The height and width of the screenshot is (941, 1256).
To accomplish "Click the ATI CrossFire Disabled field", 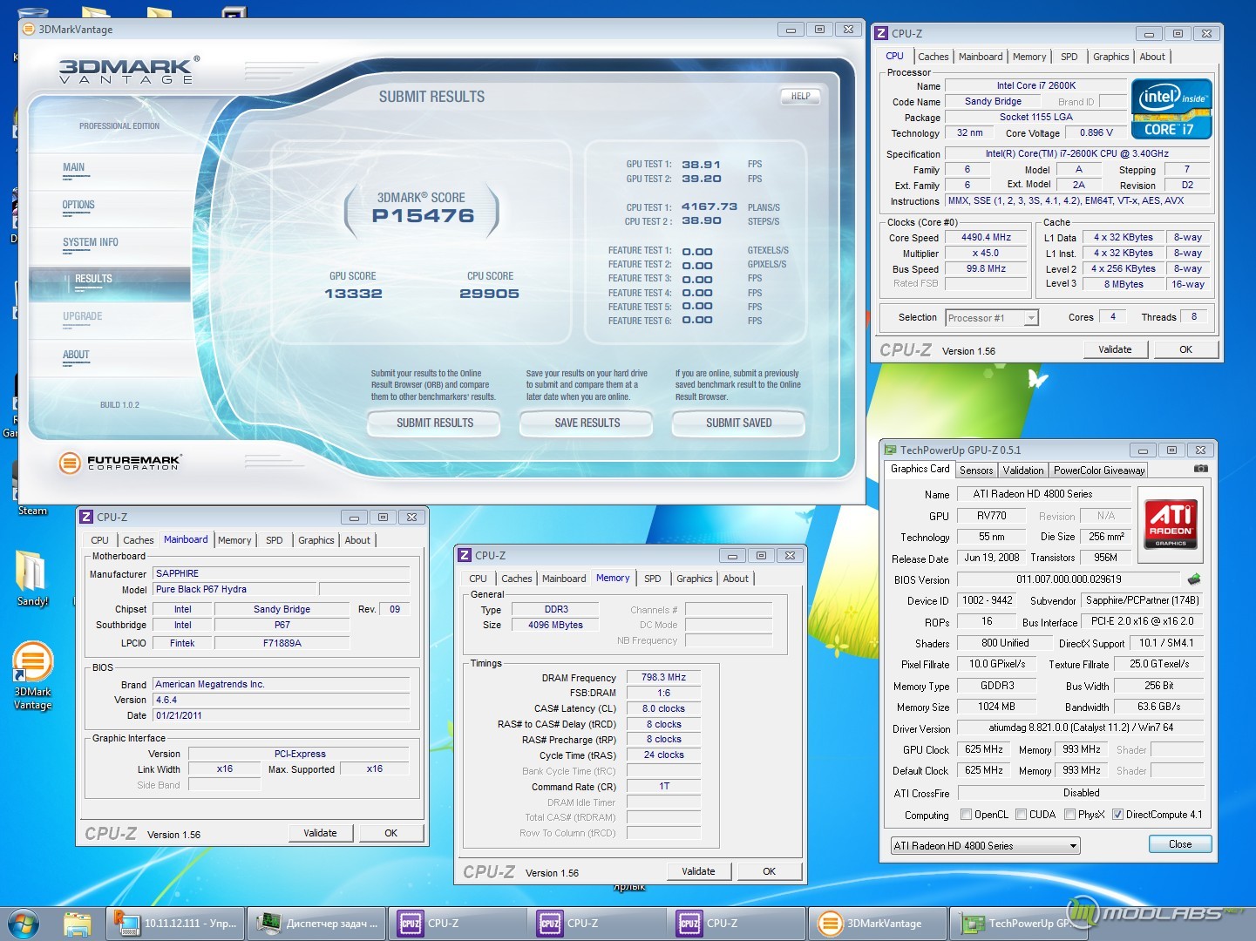I will coord(1081,793).
